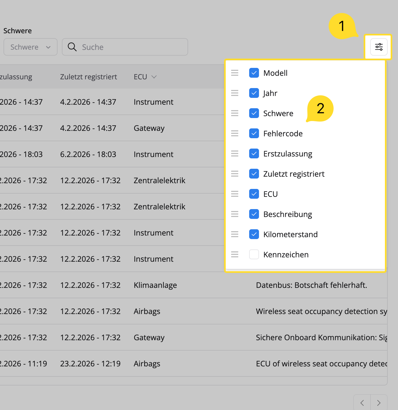Screen dimensions: 398x410
Task: Click the search magnifier icon
Action: click(72, 47)
